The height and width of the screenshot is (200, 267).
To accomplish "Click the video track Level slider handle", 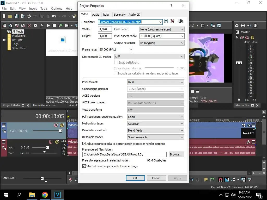I will [x=60, y=131].
